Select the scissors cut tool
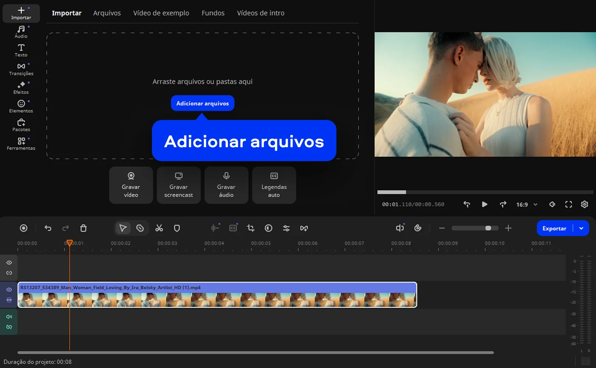Image resolution: width=596 pixels, height=368 pixels. click(159, 228)
